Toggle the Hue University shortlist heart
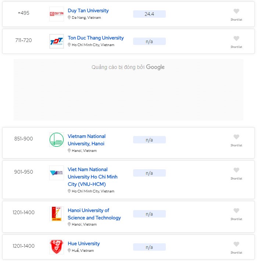Image resolution: width=257 pixels, height=261 pixels. (x=236, y=244)
